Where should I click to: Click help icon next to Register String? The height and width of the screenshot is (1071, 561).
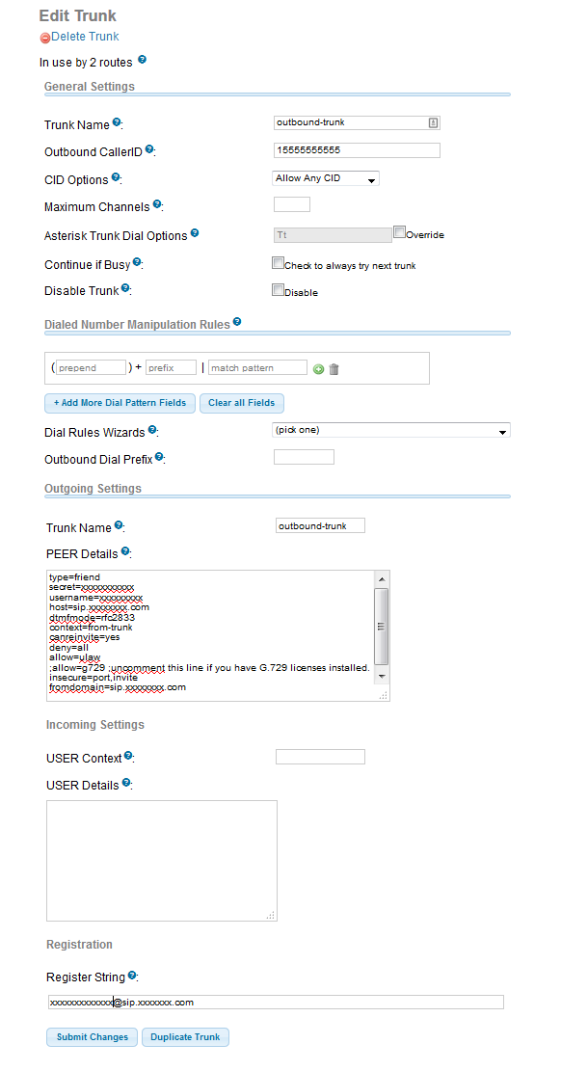(132, 975)
